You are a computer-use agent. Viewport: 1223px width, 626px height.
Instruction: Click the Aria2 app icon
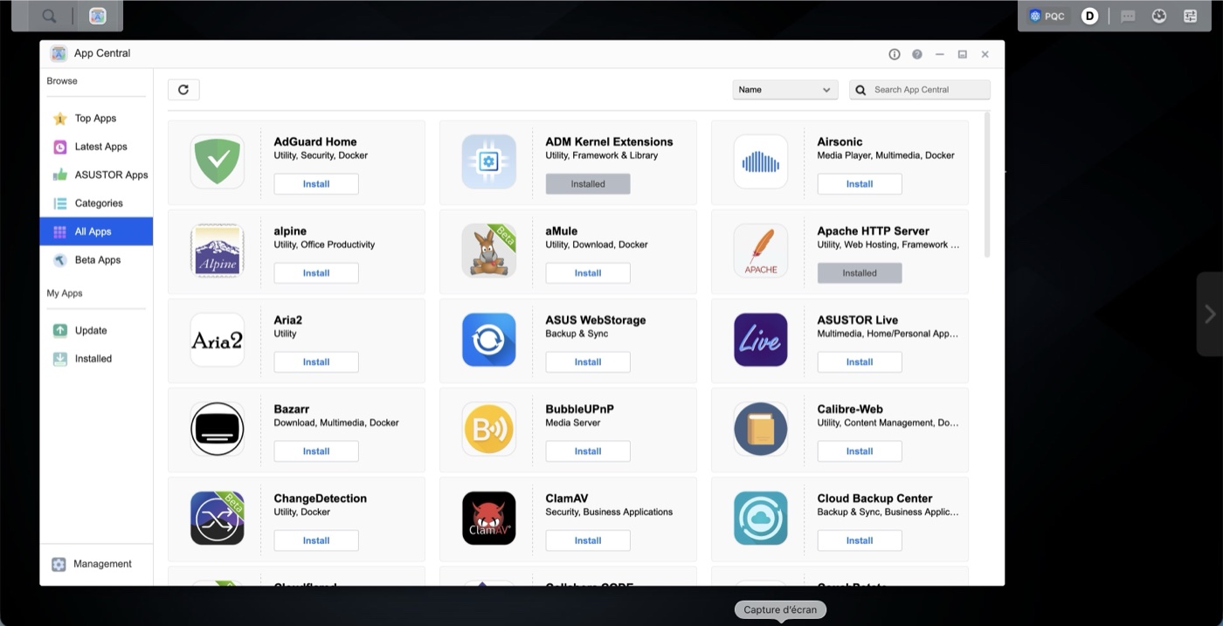218,340
